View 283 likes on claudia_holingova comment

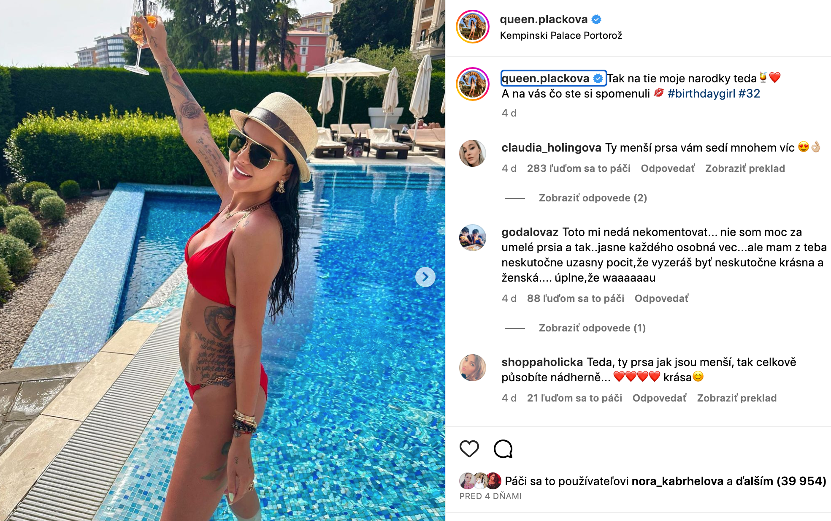[x=579, y=168]
